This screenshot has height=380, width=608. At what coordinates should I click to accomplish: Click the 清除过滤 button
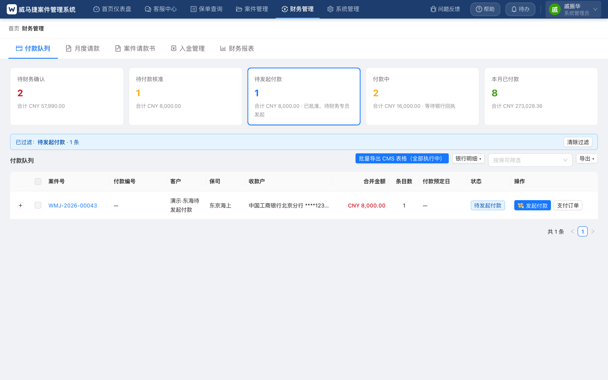[578, 142]
